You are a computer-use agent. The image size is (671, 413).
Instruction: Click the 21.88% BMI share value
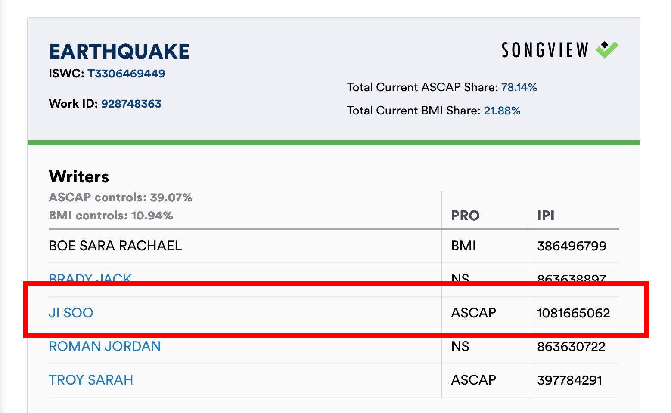coord(502,111)
